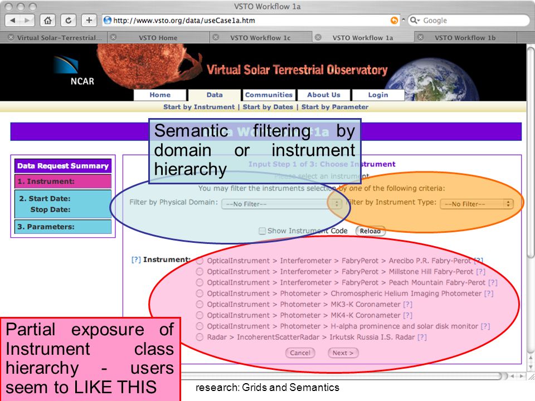The height and width of the screenshot is (401, 535).
Task: Open help [?] for H-alpha prominence monitor
Action: coord(485,326)
